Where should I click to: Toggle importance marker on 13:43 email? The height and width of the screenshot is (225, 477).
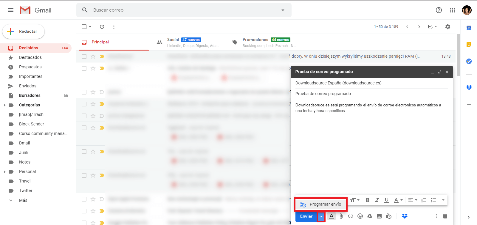point(102,56)
